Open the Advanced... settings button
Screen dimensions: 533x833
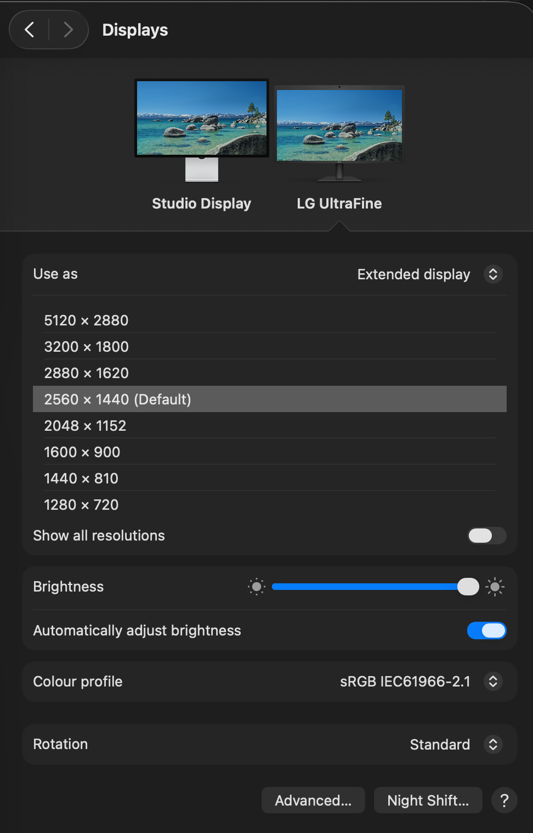(313, 801)
